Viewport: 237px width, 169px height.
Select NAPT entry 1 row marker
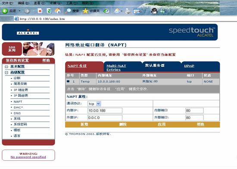pos(68,81)
